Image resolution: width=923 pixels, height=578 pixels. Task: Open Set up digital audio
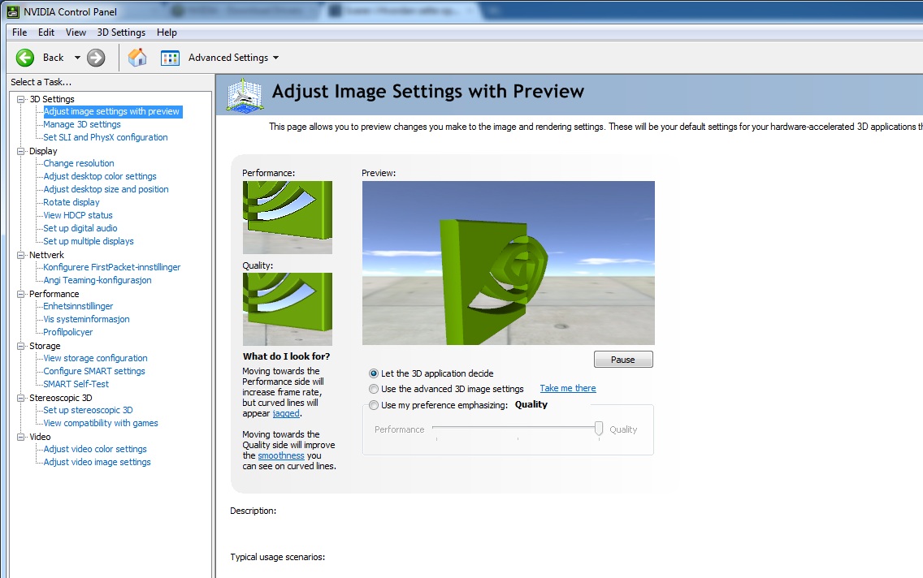point(80,228)
